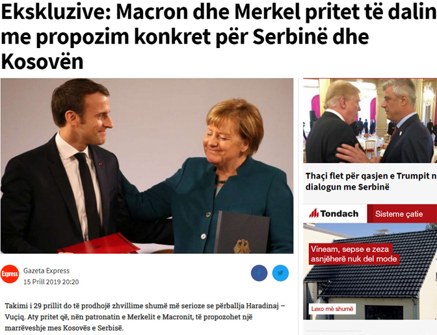Click 'dialogun me Serbinë' sidebar headline line

coord(347,187)
